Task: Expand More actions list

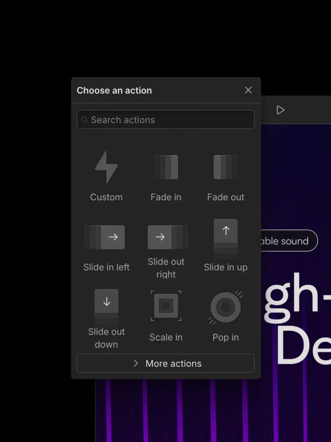Action: 165,363
